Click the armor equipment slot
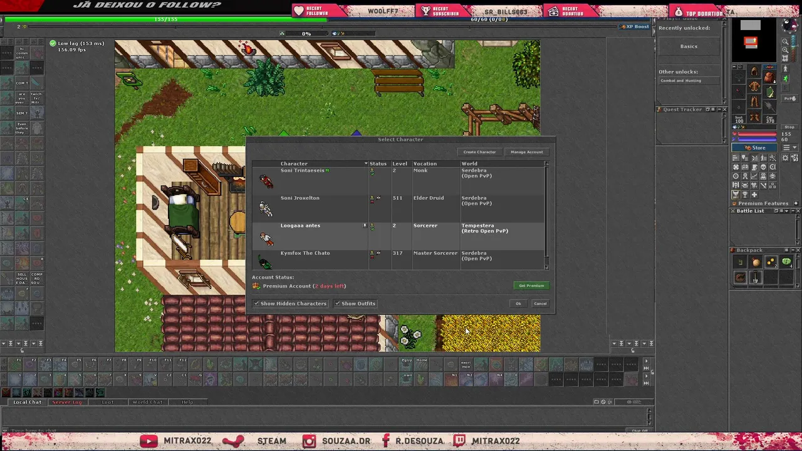The image size is (802, 451). pos(754,86)
